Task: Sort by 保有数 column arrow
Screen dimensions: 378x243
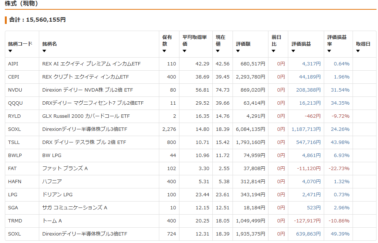Action: click(x=164, y=51)
